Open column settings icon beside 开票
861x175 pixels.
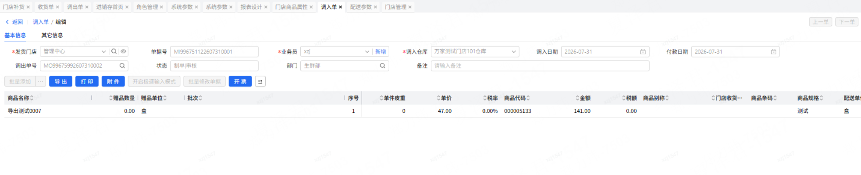260,82
